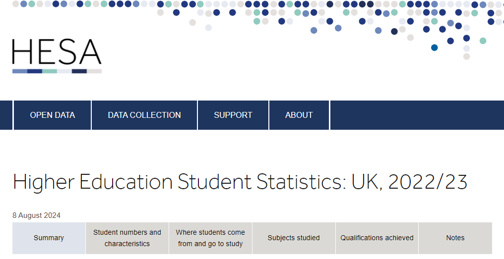Select SUPPORT in the navigation bar
504x259 pixels.
point(233,115)
